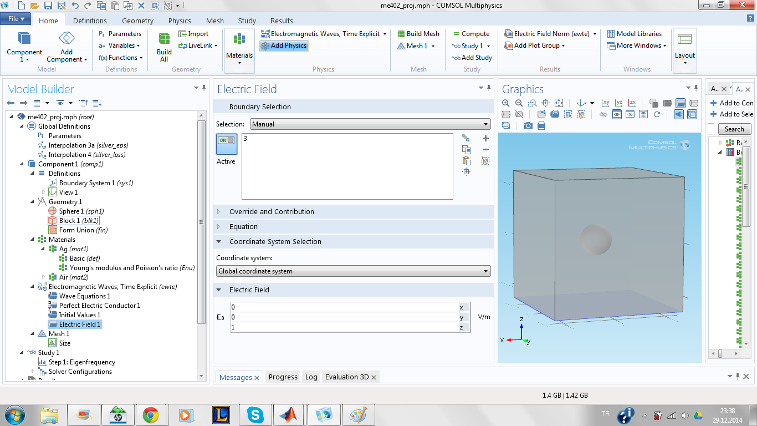Screen dimensions: 757x426
Task: Take a snapshot with the camera icon
Action: pyautogui.click(x=528, y=125)
